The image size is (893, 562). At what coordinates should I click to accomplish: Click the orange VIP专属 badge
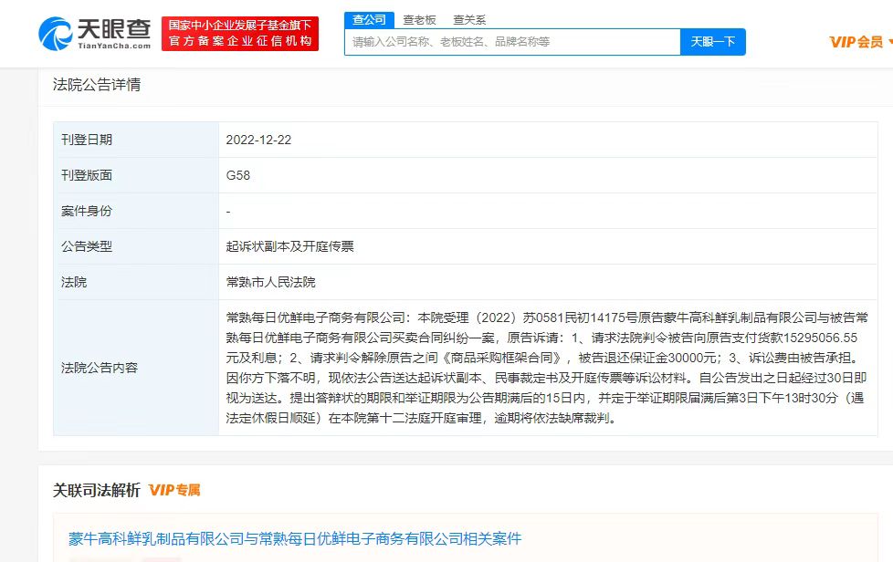point(174,491)
